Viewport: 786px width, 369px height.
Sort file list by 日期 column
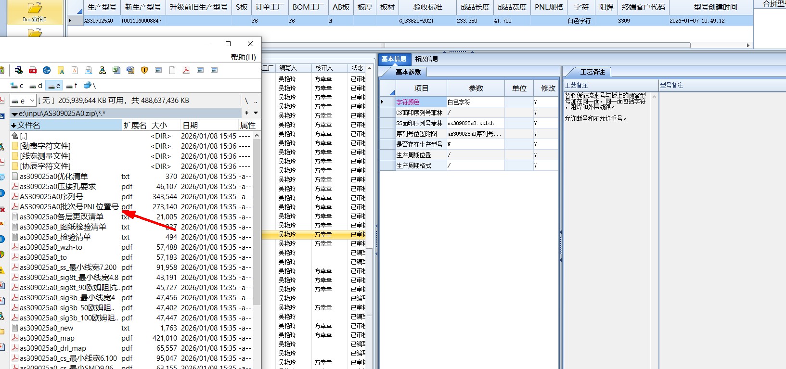[x=209, y=125]
